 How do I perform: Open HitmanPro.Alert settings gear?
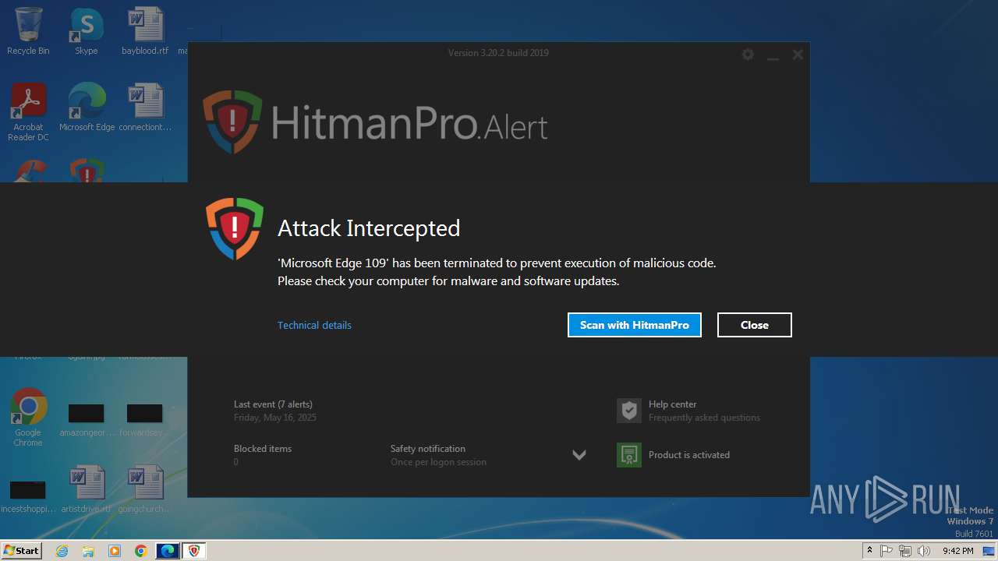click(748, 55)
